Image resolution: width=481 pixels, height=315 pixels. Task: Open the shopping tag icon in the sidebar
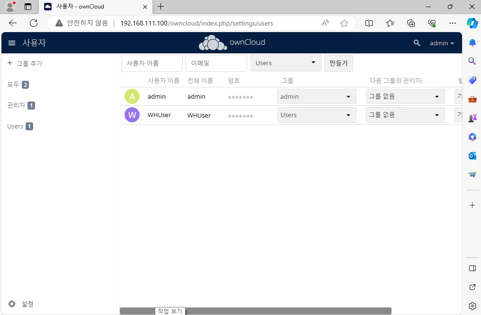(x=472, y=80)
